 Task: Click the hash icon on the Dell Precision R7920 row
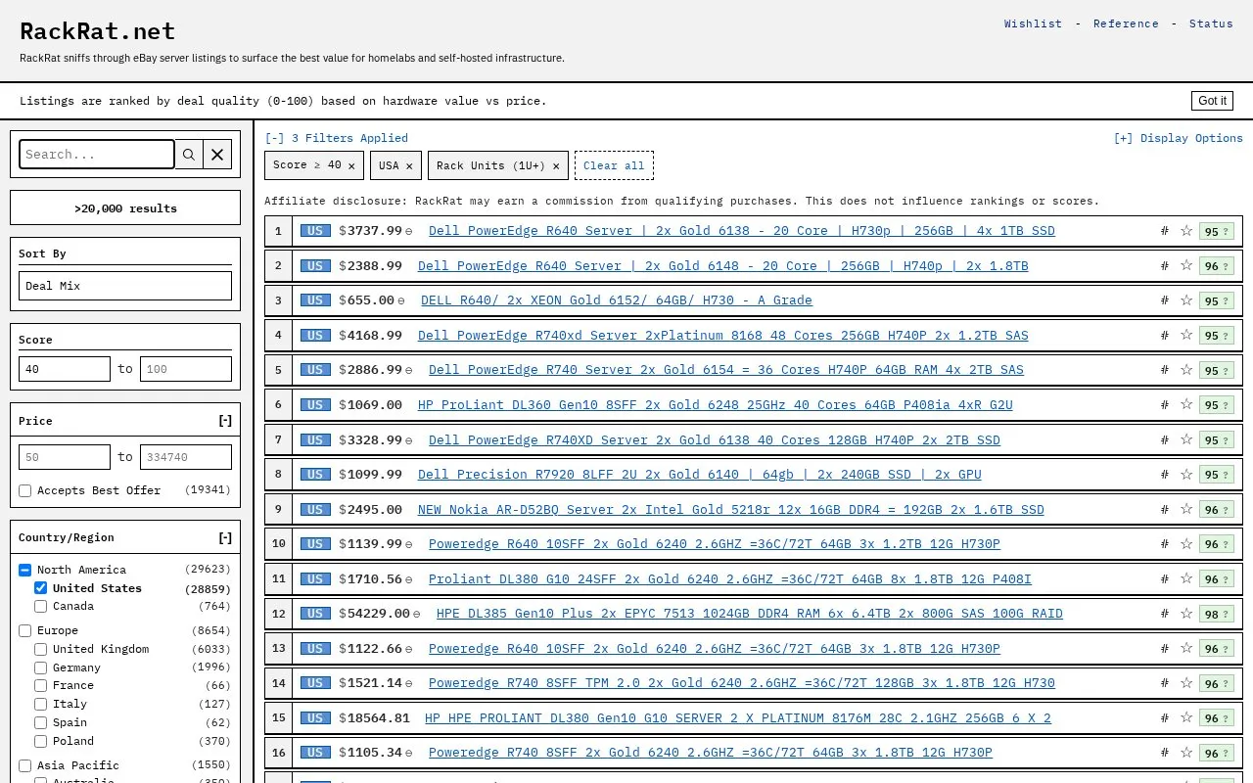tap(1164, 474)
